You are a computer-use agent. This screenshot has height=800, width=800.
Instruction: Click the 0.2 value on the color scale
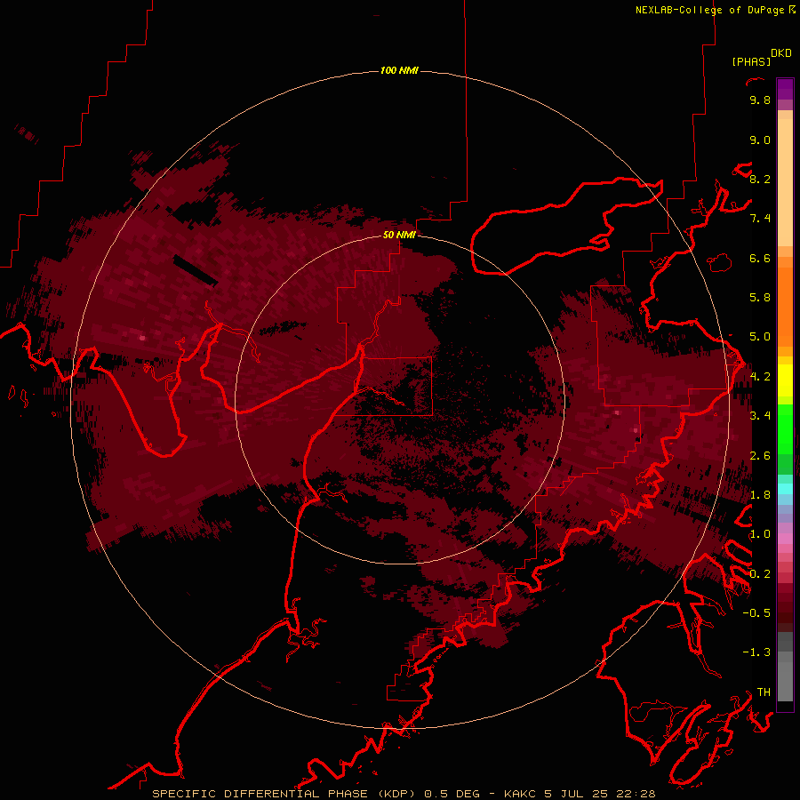tap(760, 574)
